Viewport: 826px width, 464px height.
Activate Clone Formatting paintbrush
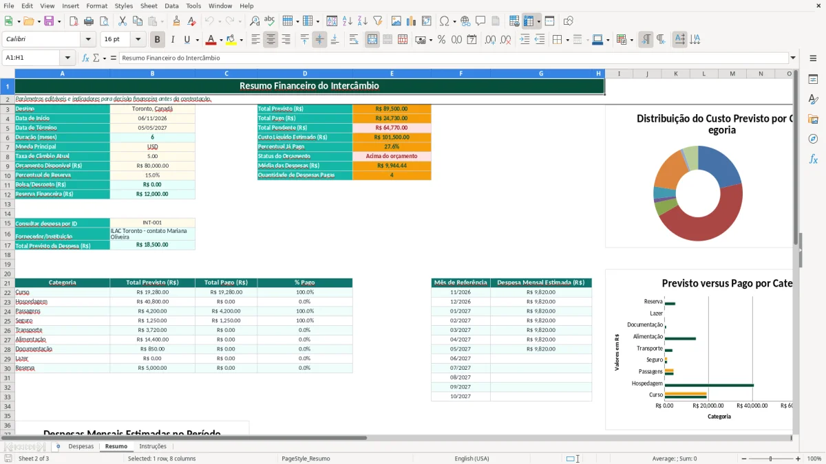point(176,21)
